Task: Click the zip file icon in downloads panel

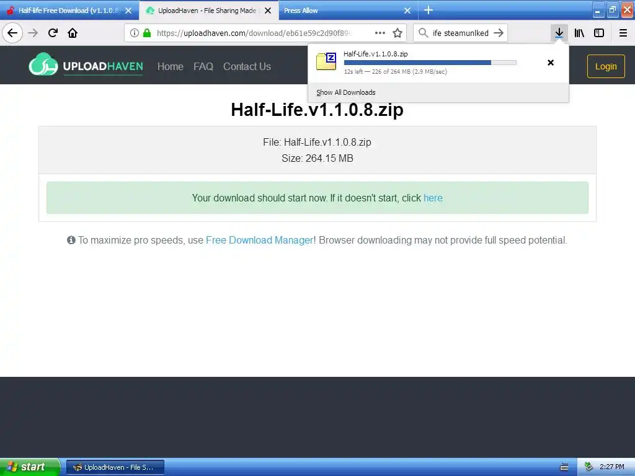Action: [326, 61]
